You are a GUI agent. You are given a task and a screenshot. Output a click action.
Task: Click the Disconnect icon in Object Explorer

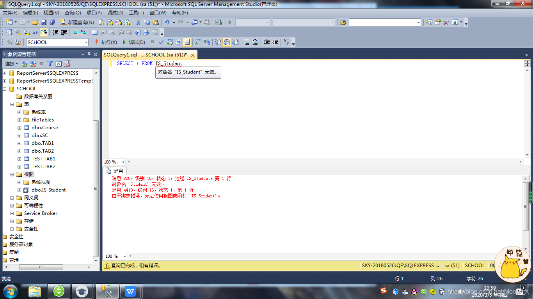click(x=33, y=63)
